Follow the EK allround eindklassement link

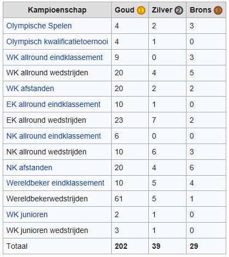tap(53, 104)
